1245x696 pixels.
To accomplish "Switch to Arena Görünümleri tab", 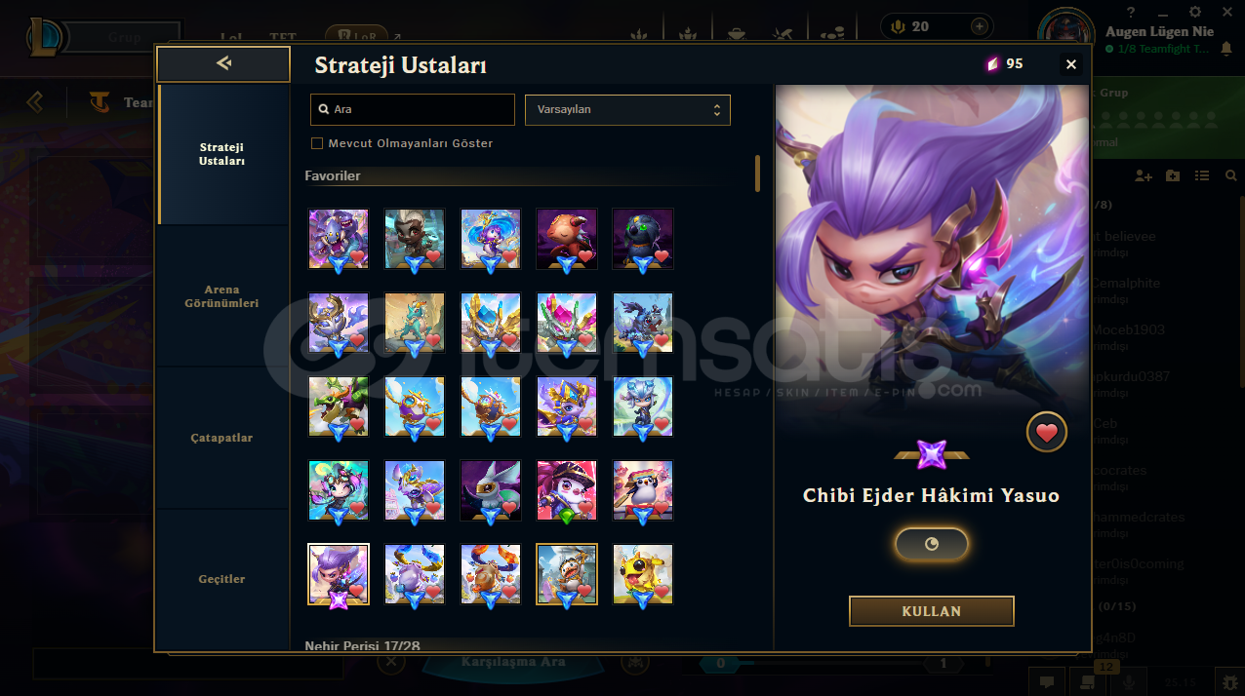I will pos(221,296).
